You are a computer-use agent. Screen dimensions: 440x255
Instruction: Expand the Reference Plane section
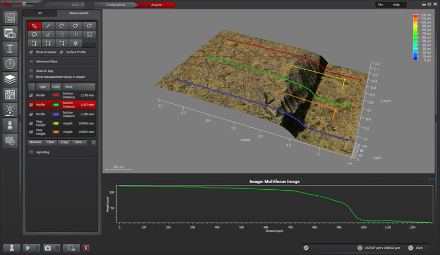coord(31,62)
